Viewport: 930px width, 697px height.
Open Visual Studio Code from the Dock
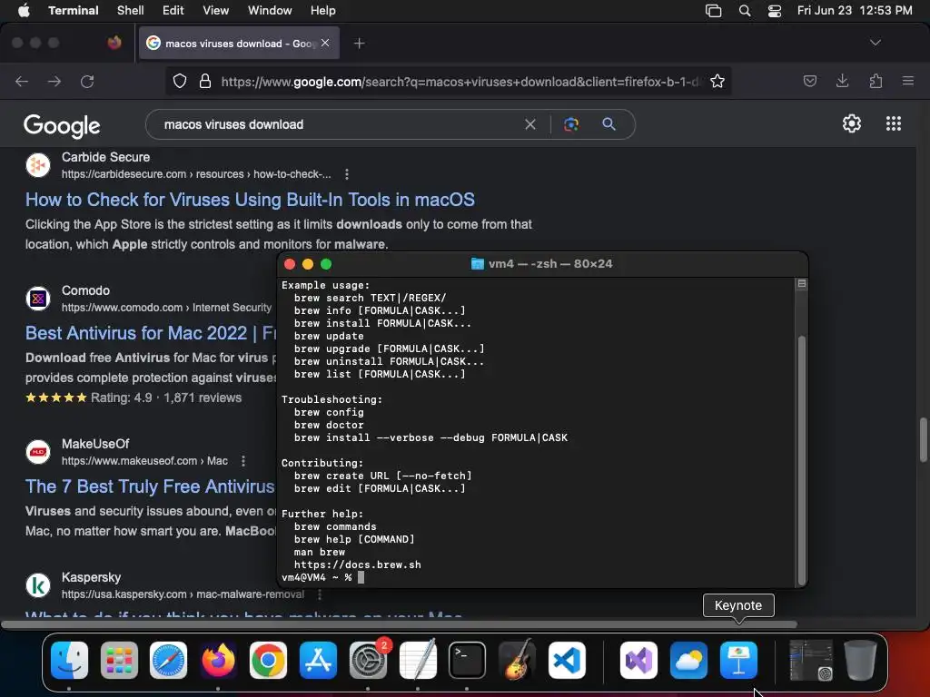(567, 660)
